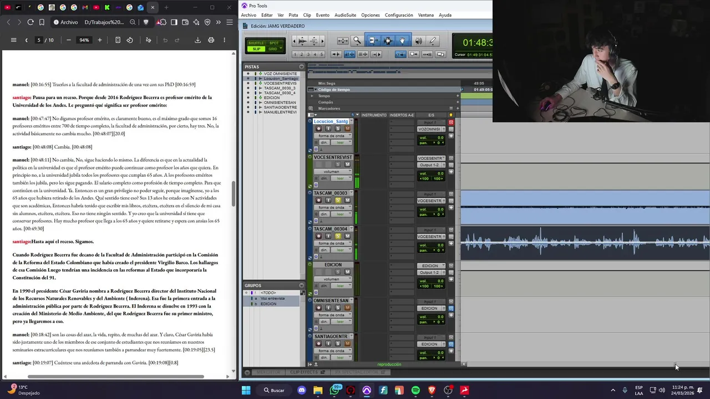Select Voz entrevista group in Grupos list
This screenshot has width=710, height=399.
tap(272, 298)
